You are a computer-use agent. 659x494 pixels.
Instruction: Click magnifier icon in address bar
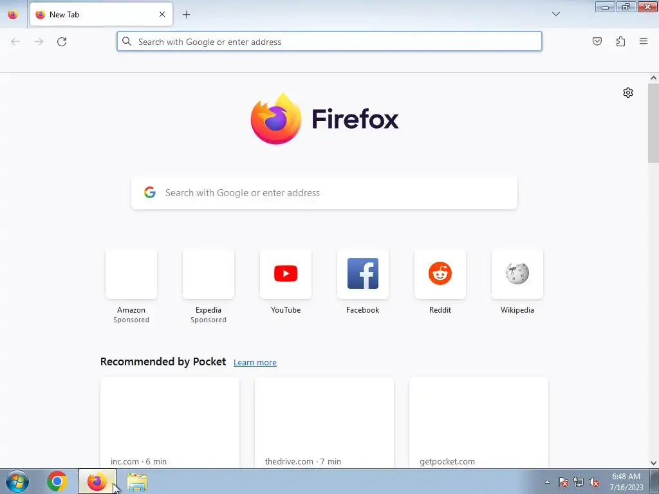coord(127,41)
